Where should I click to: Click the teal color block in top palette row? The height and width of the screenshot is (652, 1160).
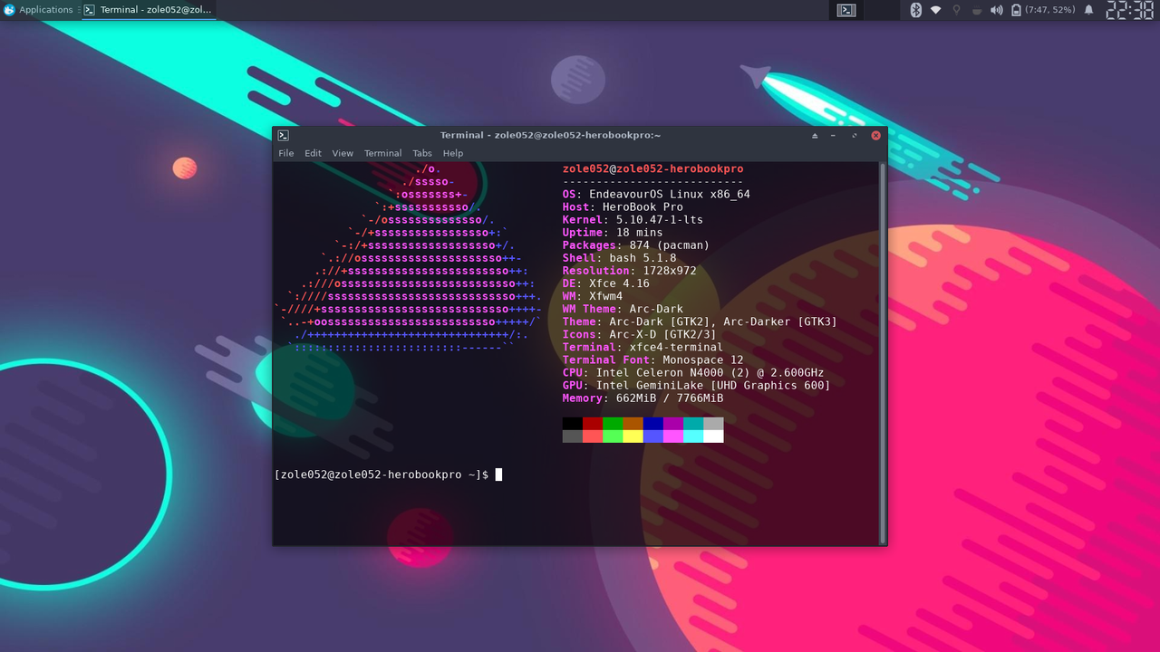693,423
